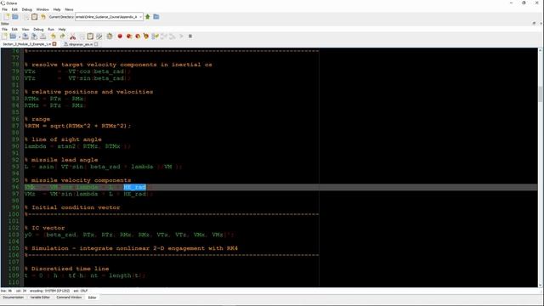Open the editor's Run menu

point(51,30)
